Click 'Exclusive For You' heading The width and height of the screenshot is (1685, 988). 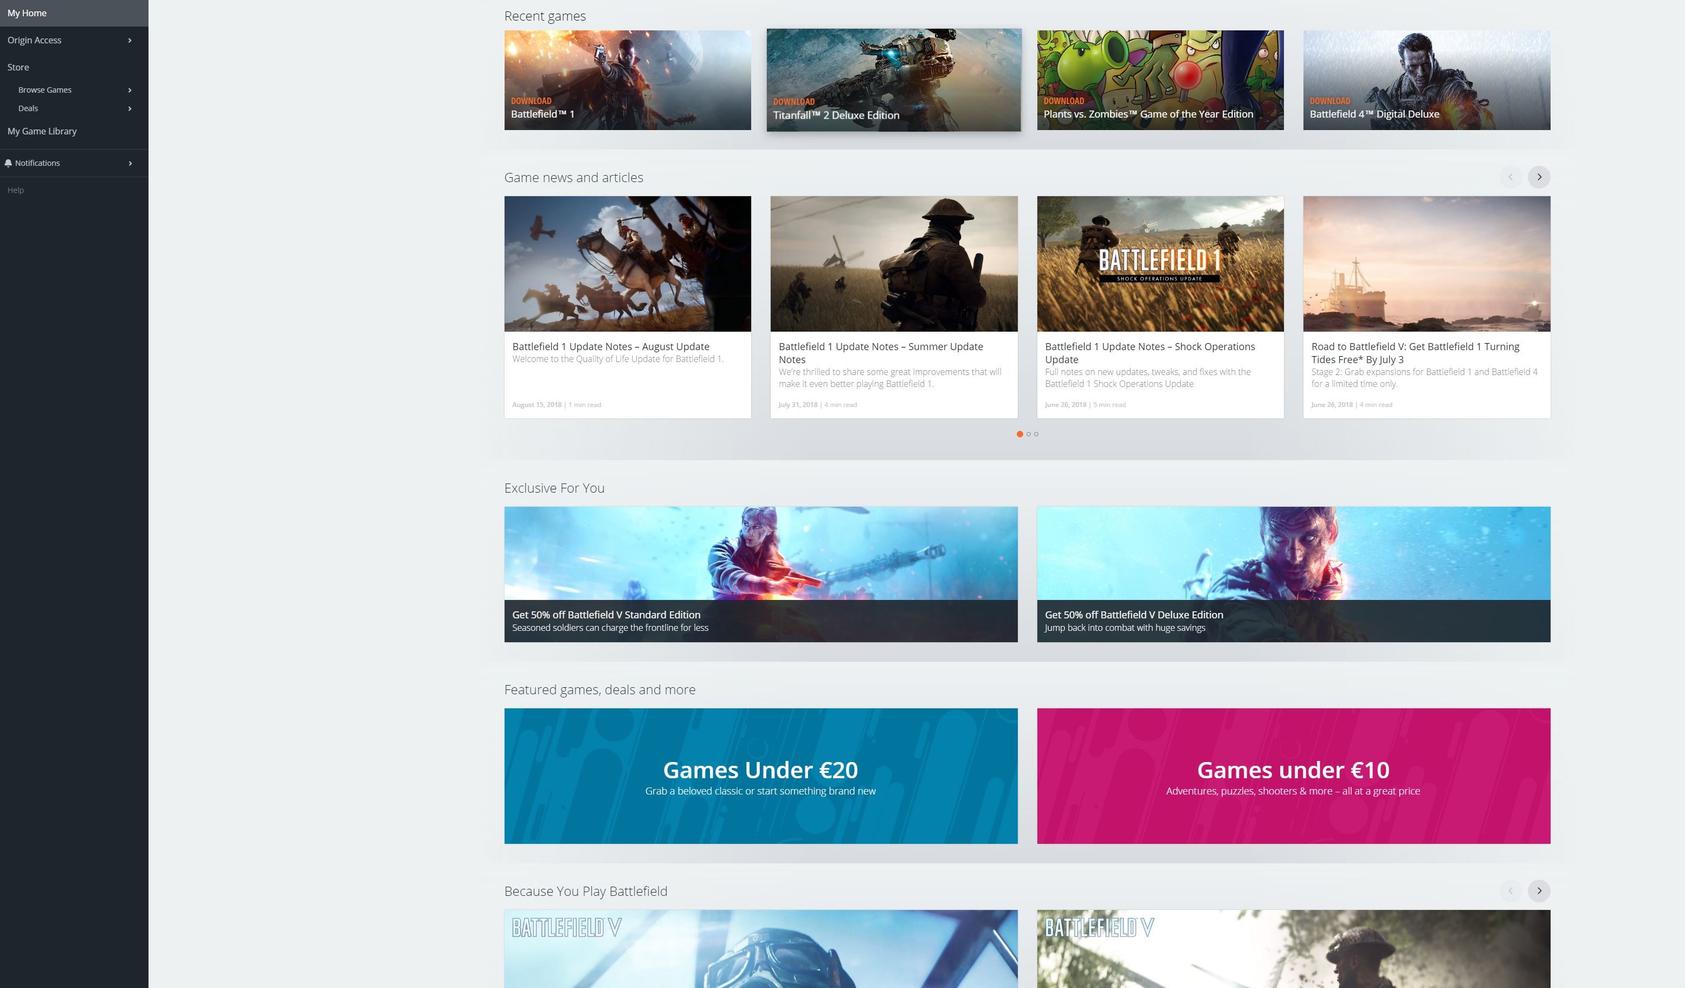tap(554, 488)
